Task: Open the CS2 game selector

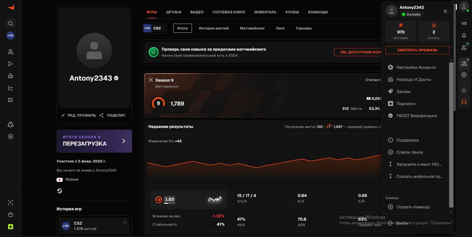Action: point(154,28)
